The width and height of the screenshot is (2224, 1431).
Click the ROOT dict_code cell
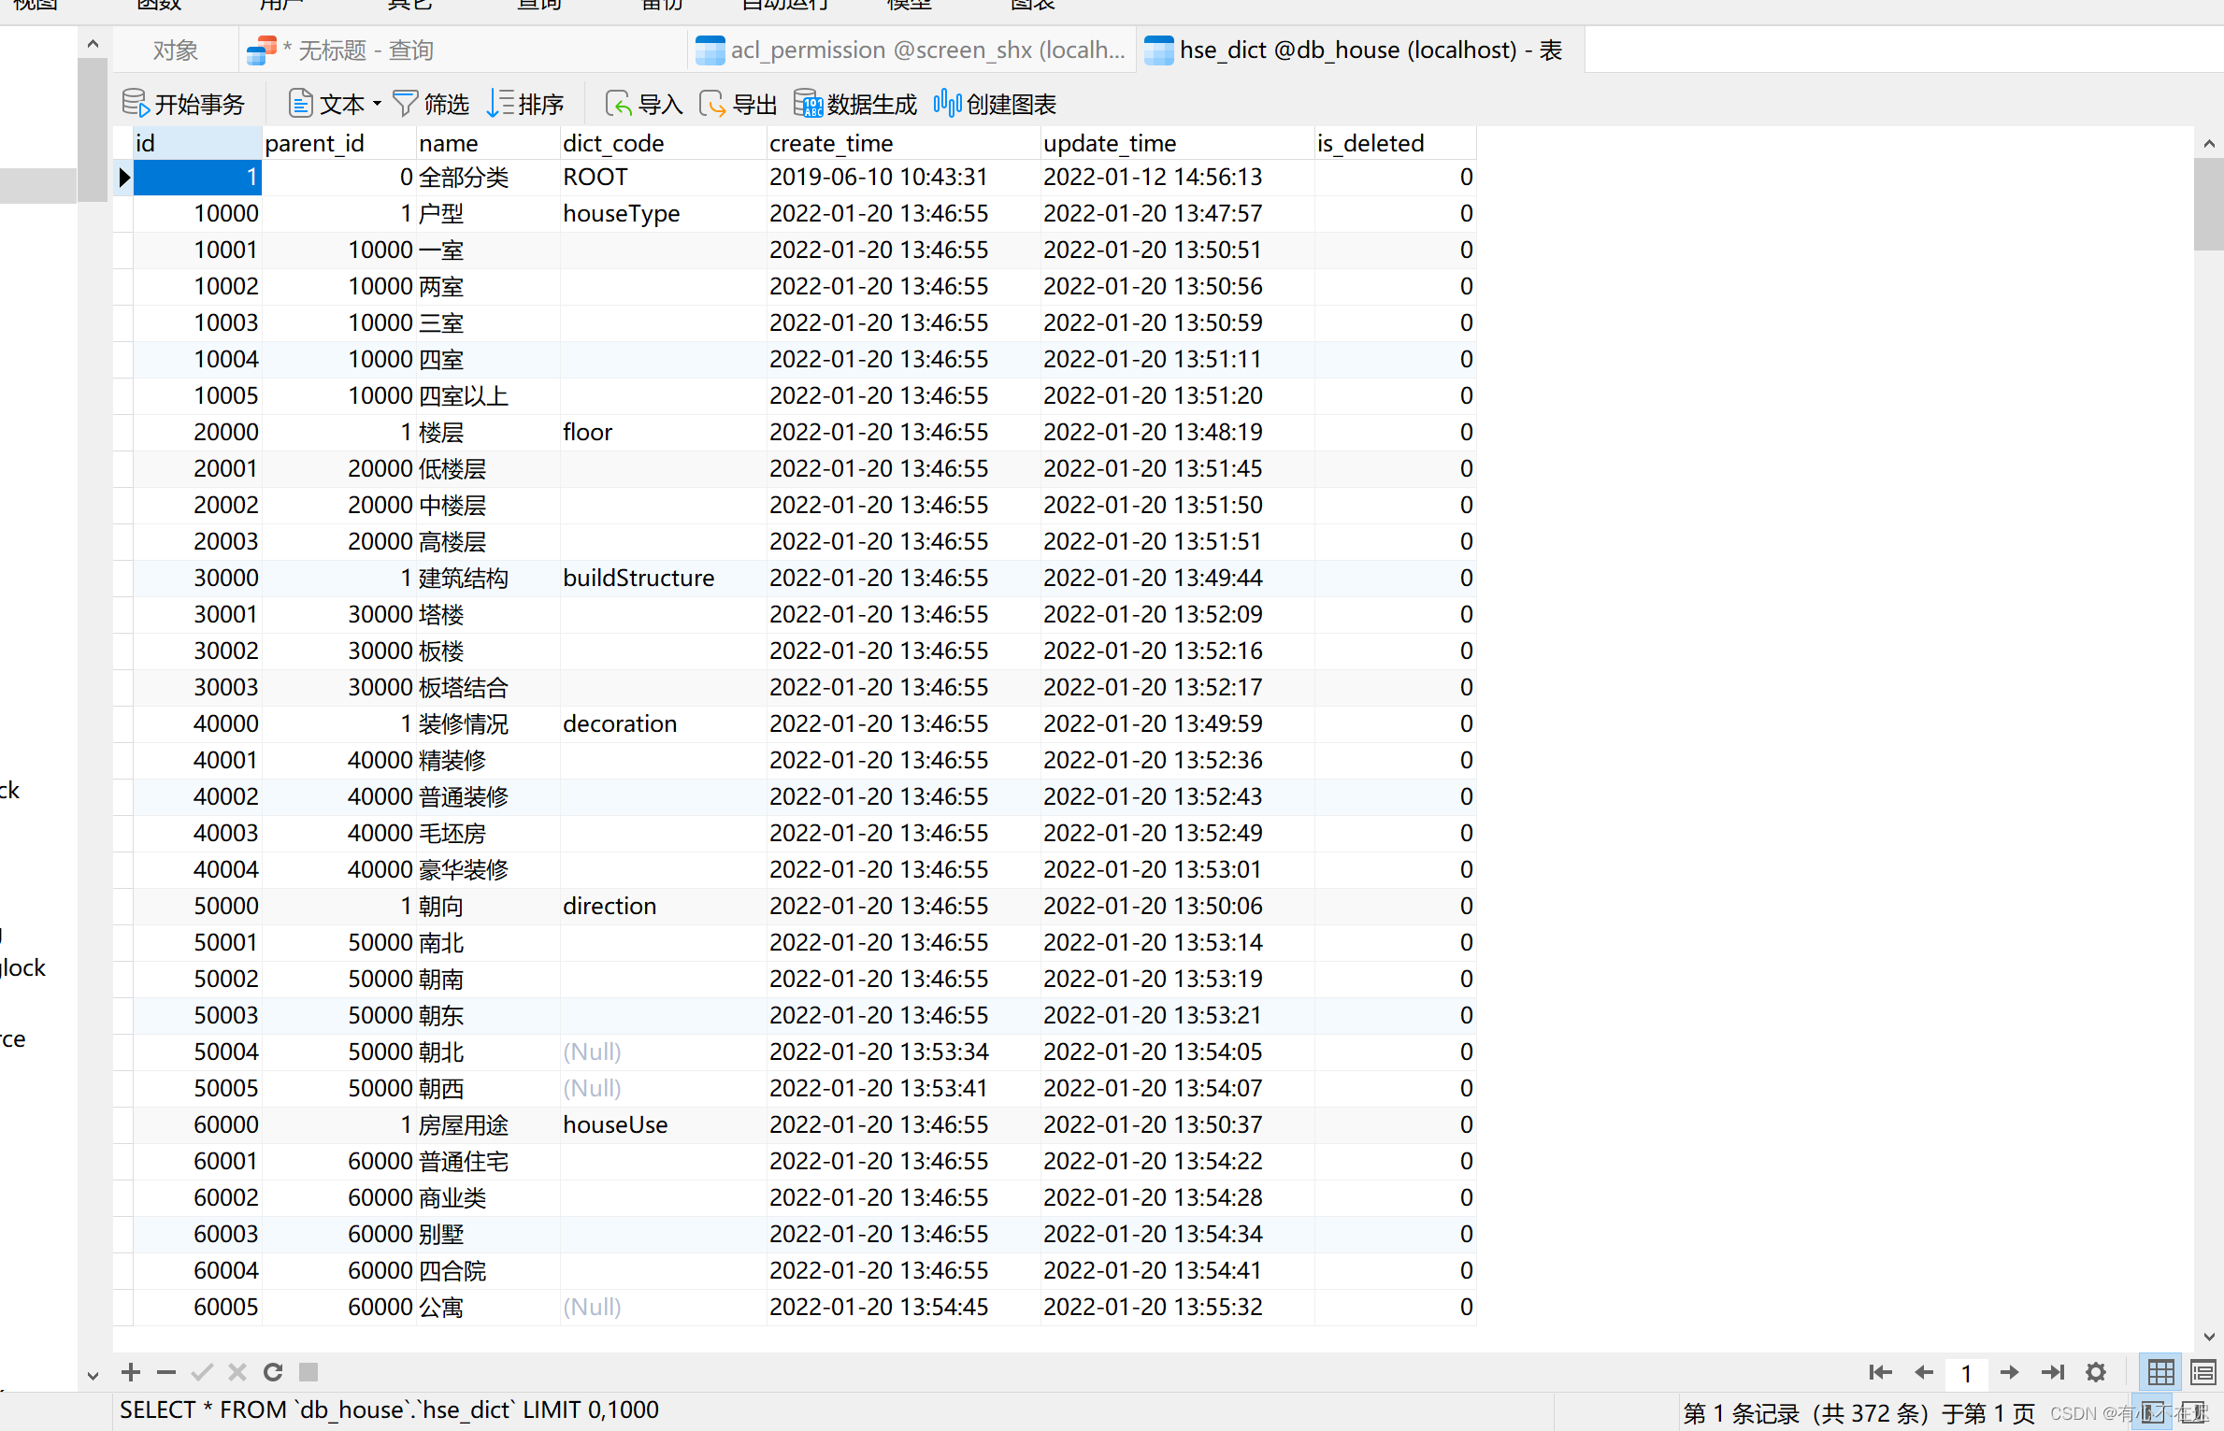tap(663, 177)
